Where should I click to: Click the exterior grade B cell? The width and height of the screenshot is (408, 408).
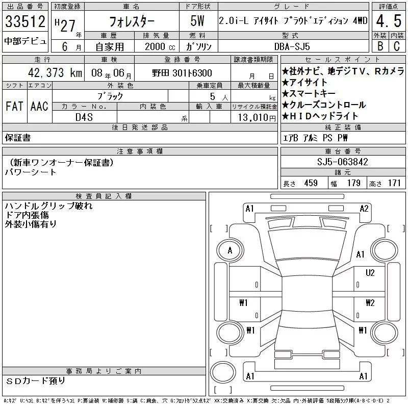(379, 46)
